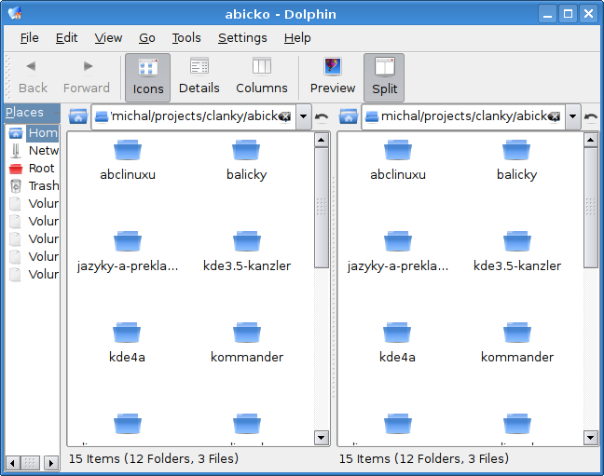Click right pane scrollbar up arrow
This screenshot has width=604, height=476.
(x=591, y=140)
